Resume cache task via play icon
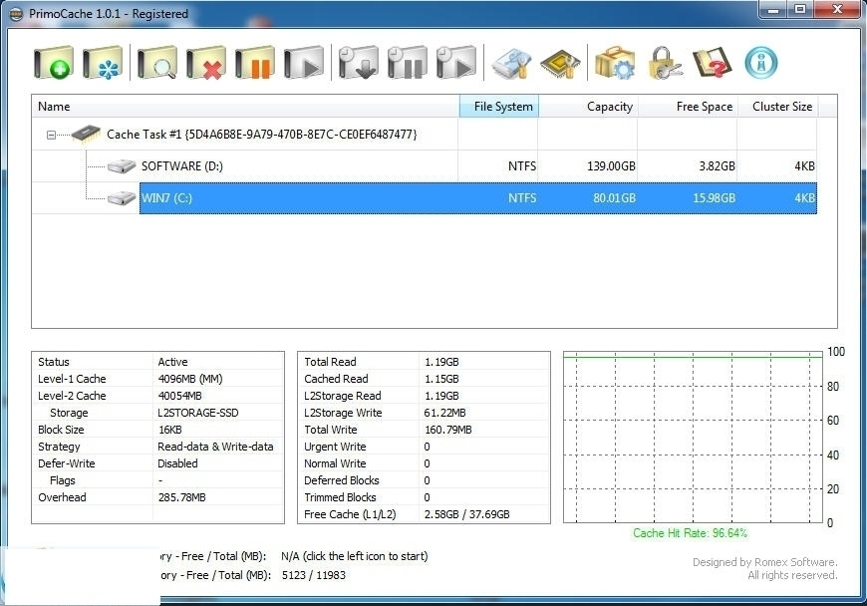Viewport: 867px width, 606px height. [304, 63]
